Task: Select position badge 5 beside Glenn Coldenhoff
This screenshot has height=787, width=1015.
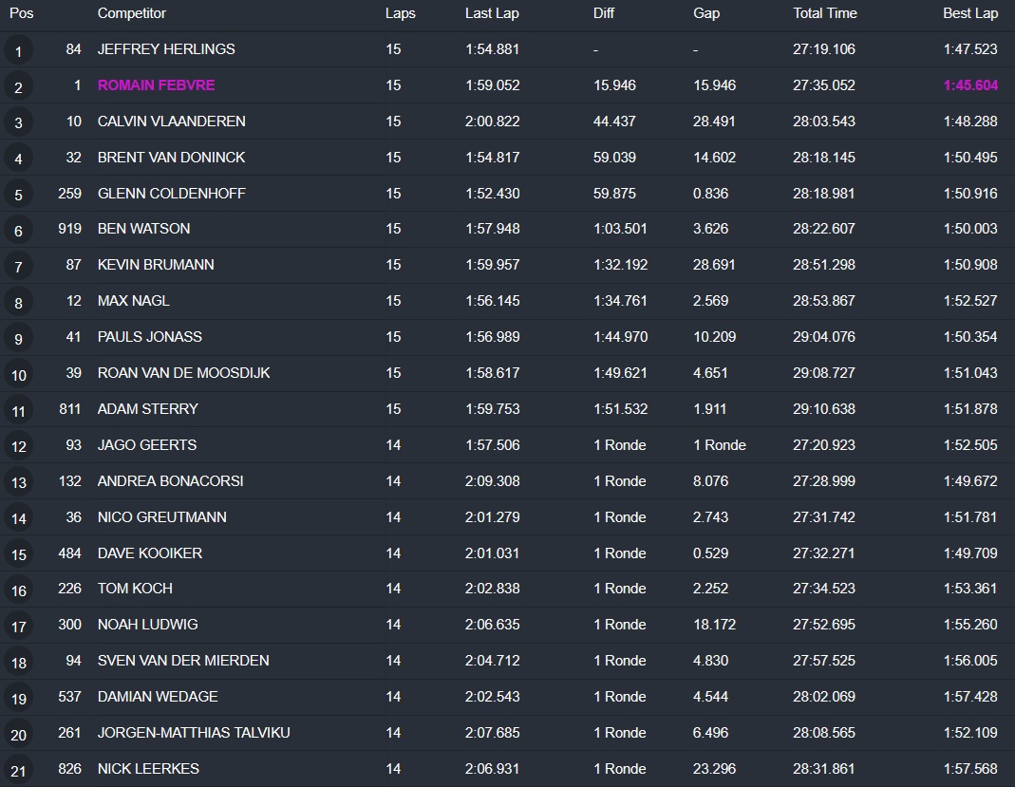Action: pyautogui.click(x=18, y=195)
